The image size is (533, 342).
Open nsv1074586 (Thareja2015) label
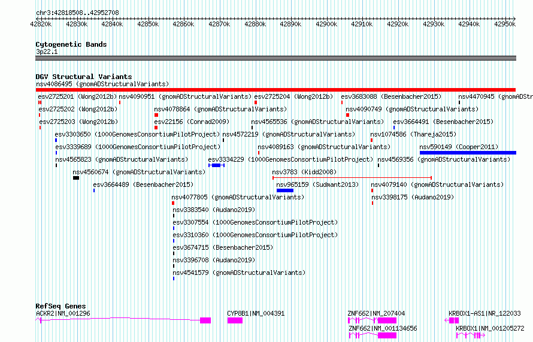coord(413,134)
